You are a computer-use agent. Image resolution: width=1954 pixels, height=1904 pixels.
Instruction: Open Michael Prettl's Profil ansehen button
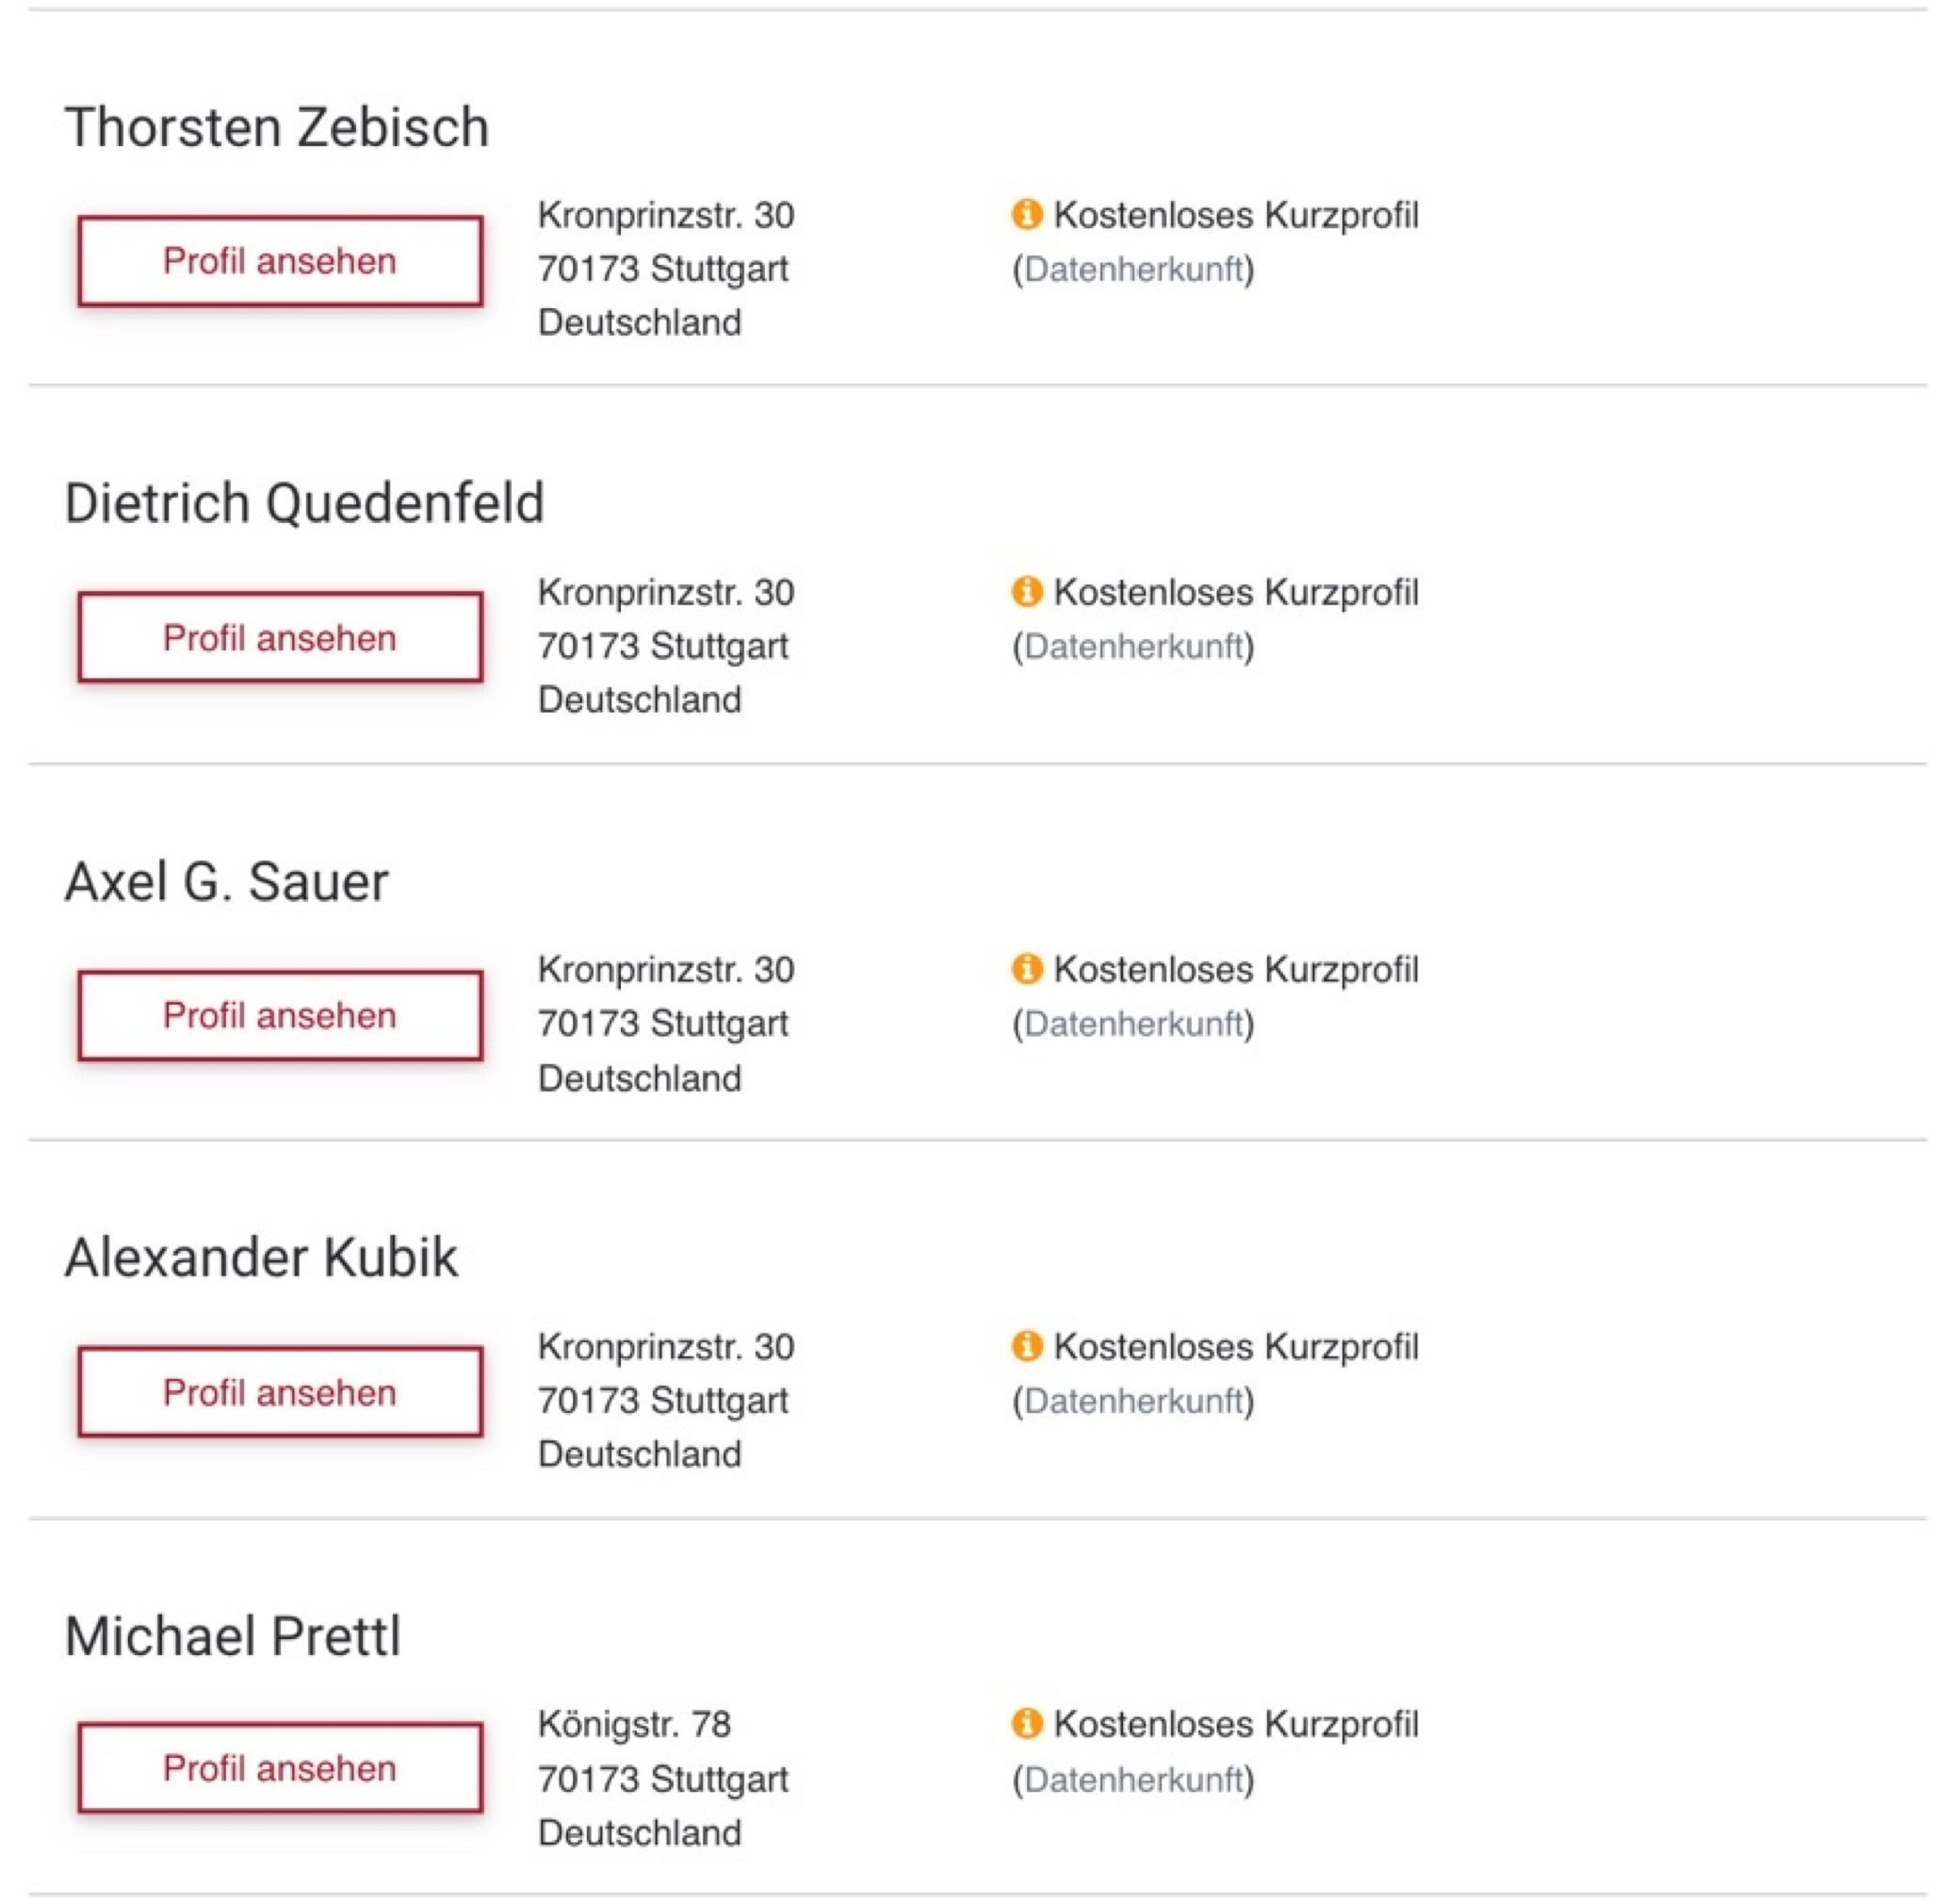(280, 1768)
